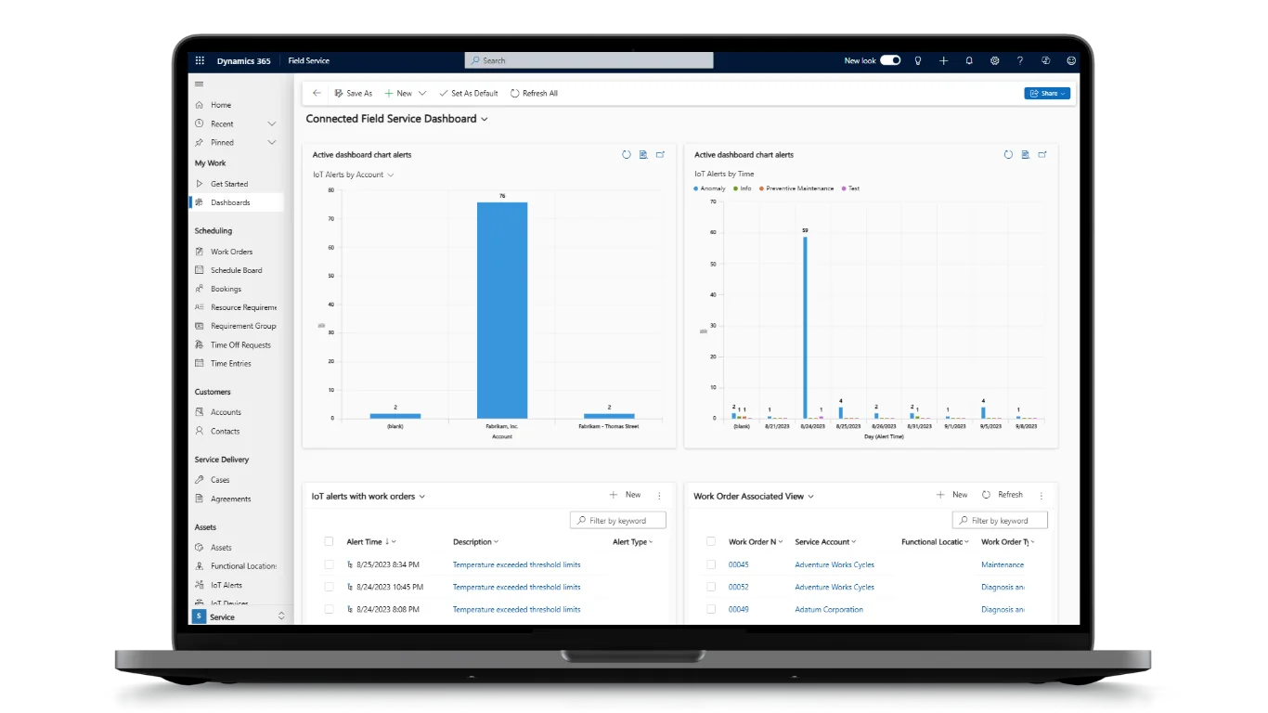The height and width of the screenshot is (713, 1268).
Task: Open Home in sidebar
Action: [x=221, y=105]
